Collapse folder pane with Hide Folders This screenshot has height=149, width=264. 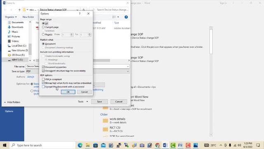coord(12,102)
